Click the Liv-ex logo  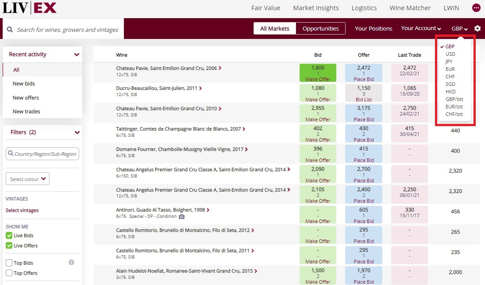point(29,8)
